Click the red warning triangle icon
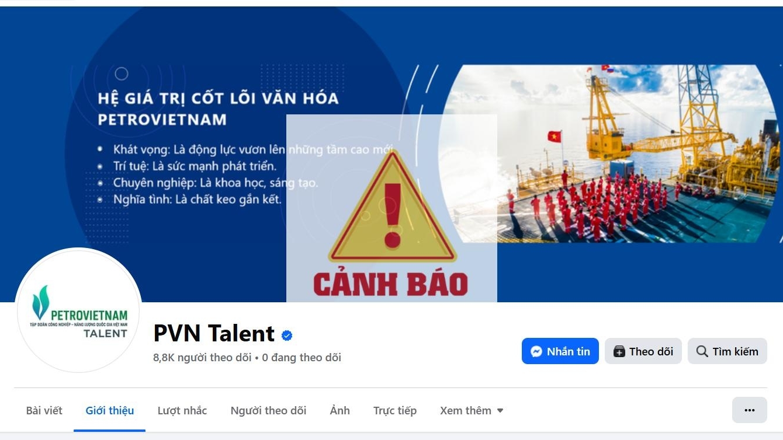Image resolution: width=783 pixels, height=440 pixels. (x=392, y=207)
